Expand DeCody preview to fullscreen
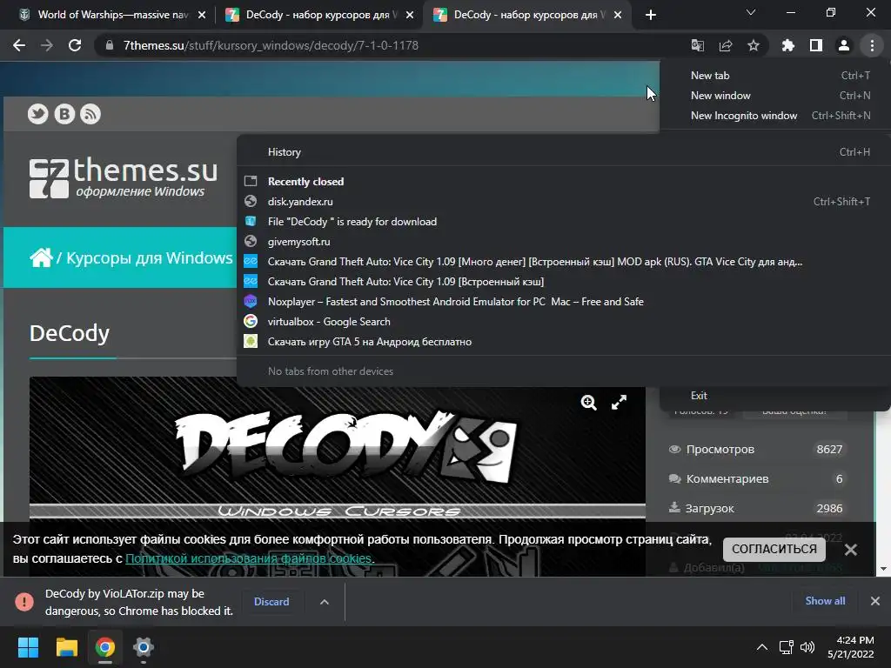The image size is (891, 668). (x=619, y=403)
